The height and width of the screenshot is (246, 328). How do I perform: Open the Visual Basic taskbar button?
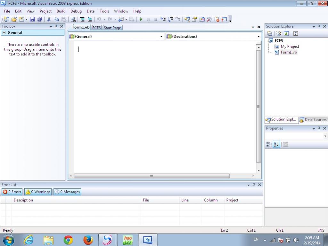148,240
